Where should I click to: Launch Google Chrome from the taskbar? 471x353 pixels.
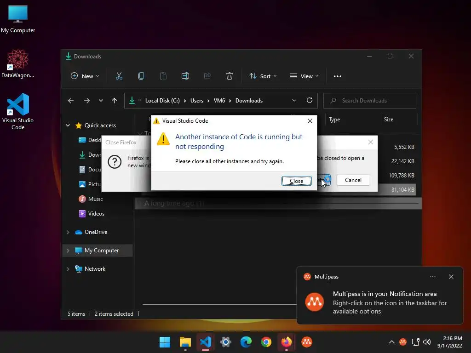(266, 342)
